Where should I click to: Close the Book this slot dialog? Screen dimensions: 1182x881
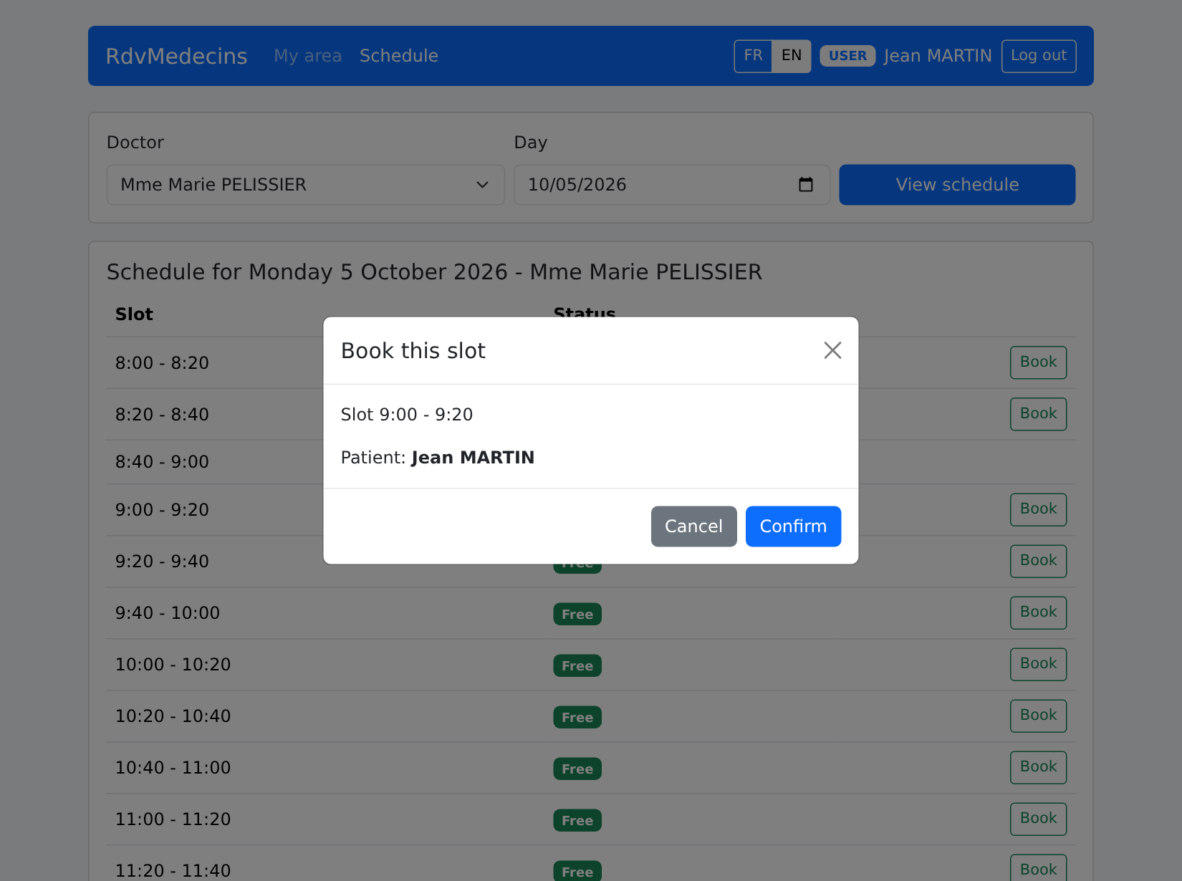click(832, 350)
